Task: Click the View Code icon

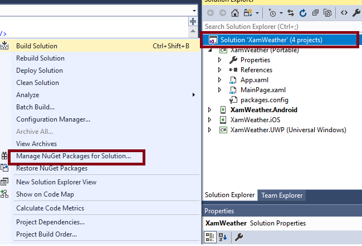Action: tap(344, 13)
